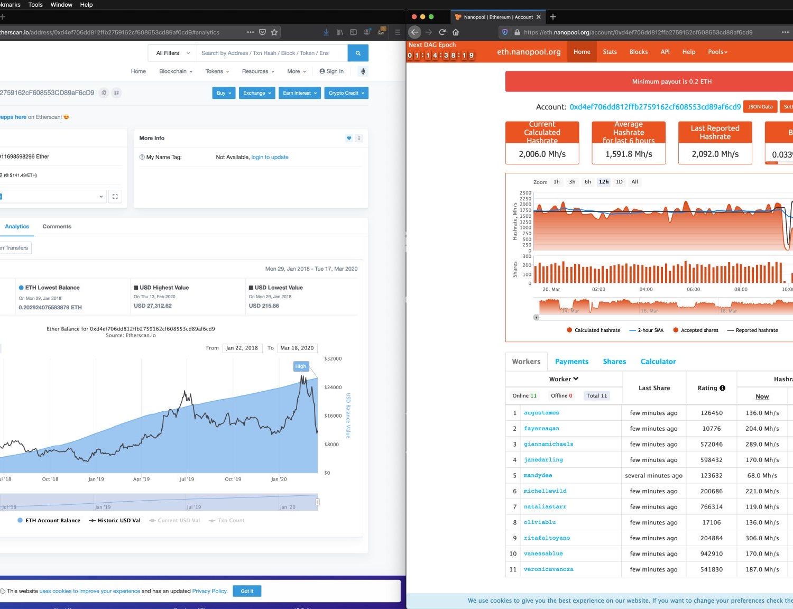Click lock icon in Nanopool address bar
This screenshot has height=609, width=793.
(x=517, y=32)
